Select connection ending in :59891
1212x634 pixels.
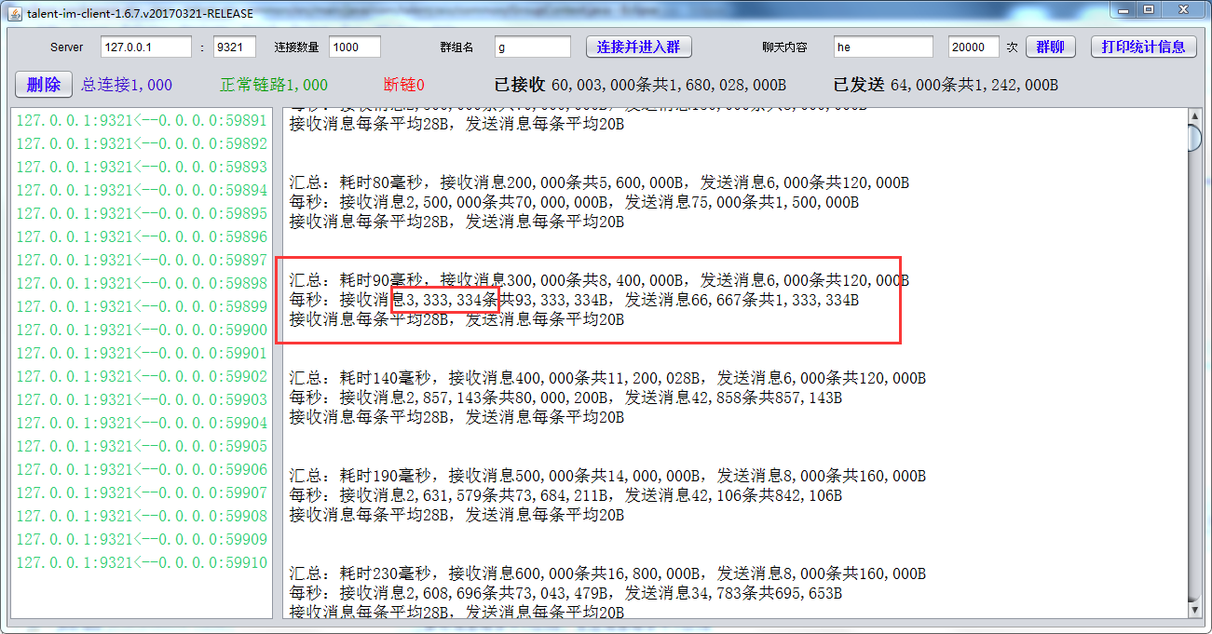point(142,120)
